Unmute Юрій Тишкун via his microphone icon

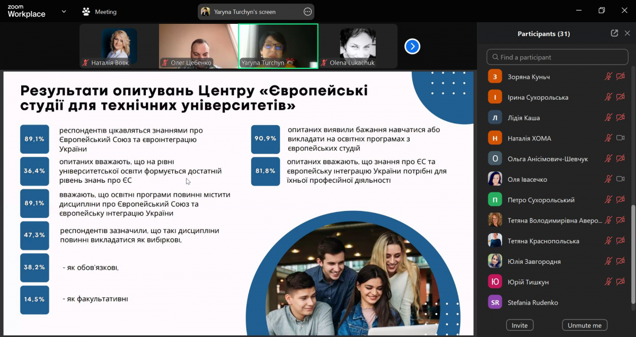tap(609, 281)
